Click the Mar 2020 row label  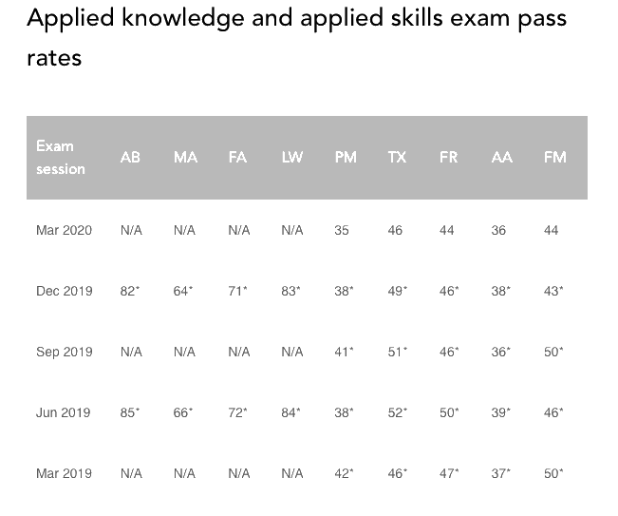[x=64, y=230]
